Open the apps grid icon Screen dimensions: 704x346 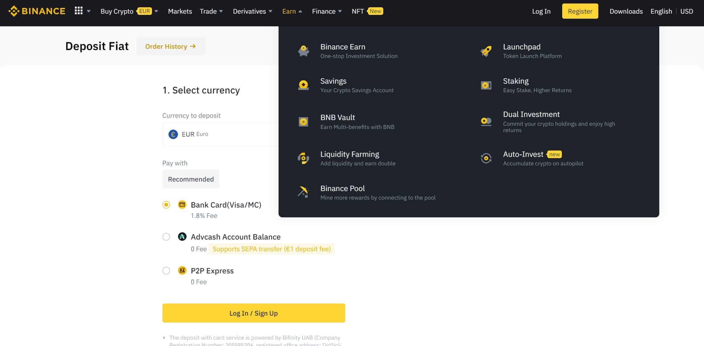coord(79,11)
